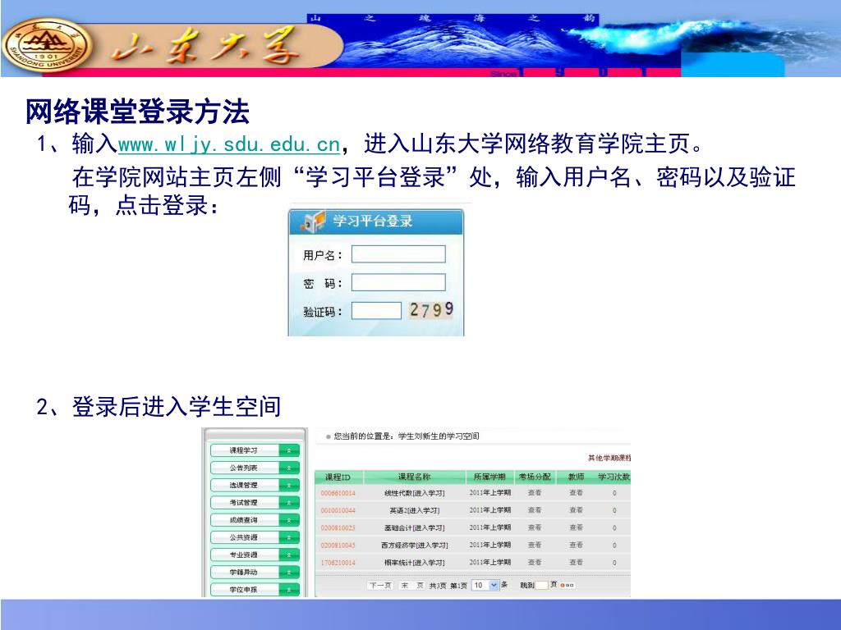Screen dimensions: 841x630
Task: Click 教师 查看 for 线性代数
Action: pos(576,492)
